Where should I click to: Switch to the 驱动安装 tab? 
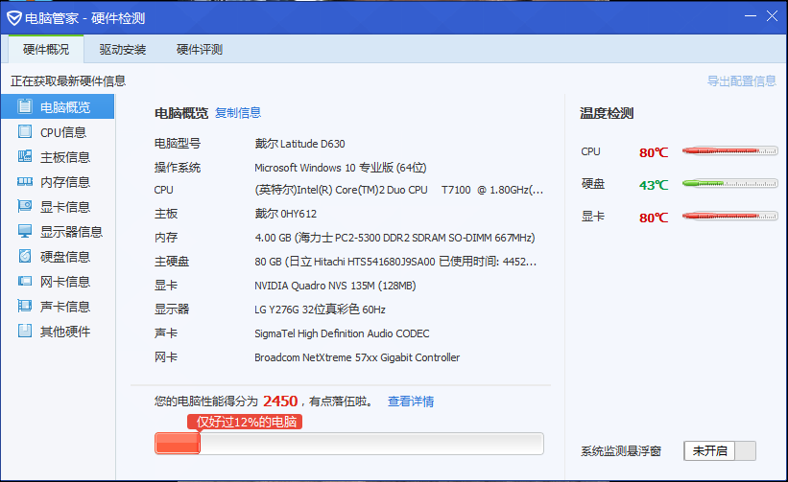(x=123, y=49)
